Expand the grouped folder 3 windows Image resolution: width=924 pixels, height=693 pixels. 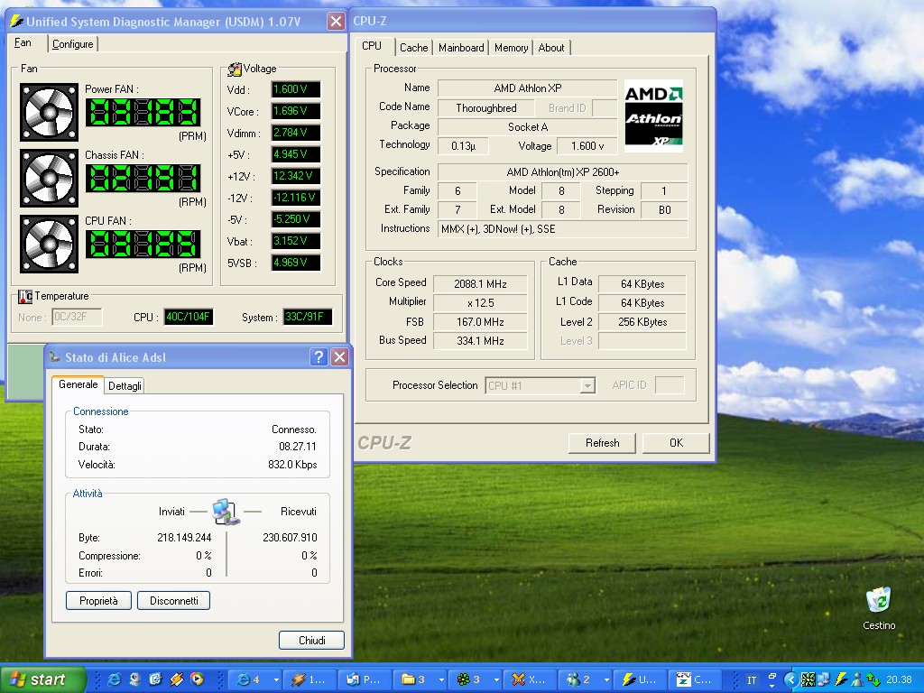tap(440, 679)
